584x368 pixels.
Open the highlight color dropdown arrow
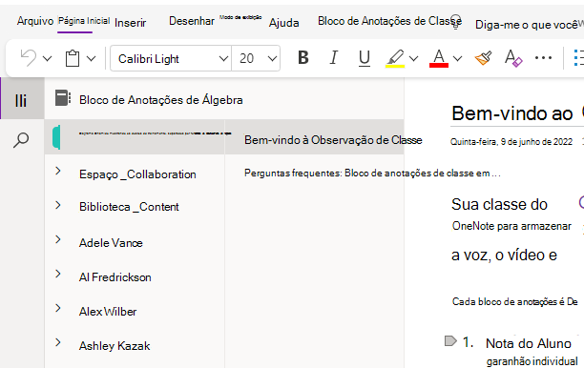[413, 58]
